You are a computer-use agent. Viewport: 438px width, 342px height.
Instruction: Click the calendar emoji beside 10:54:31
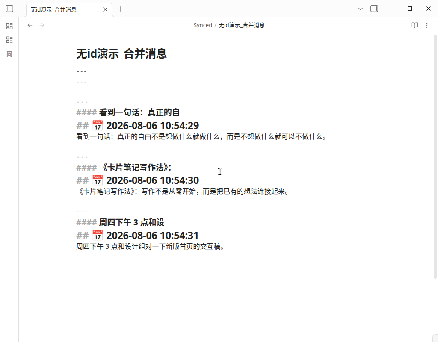point(98,236)
